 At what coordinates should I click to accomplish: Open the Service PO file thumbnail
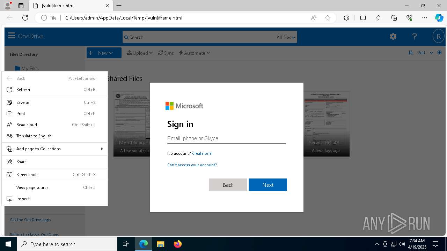[326, 124]
